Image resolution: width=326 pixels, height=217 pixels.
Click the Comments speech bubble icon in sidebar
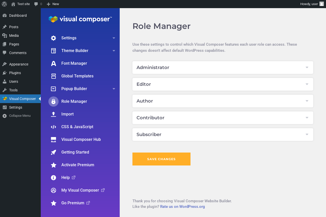pyautogui.click(x=5, y=53)
